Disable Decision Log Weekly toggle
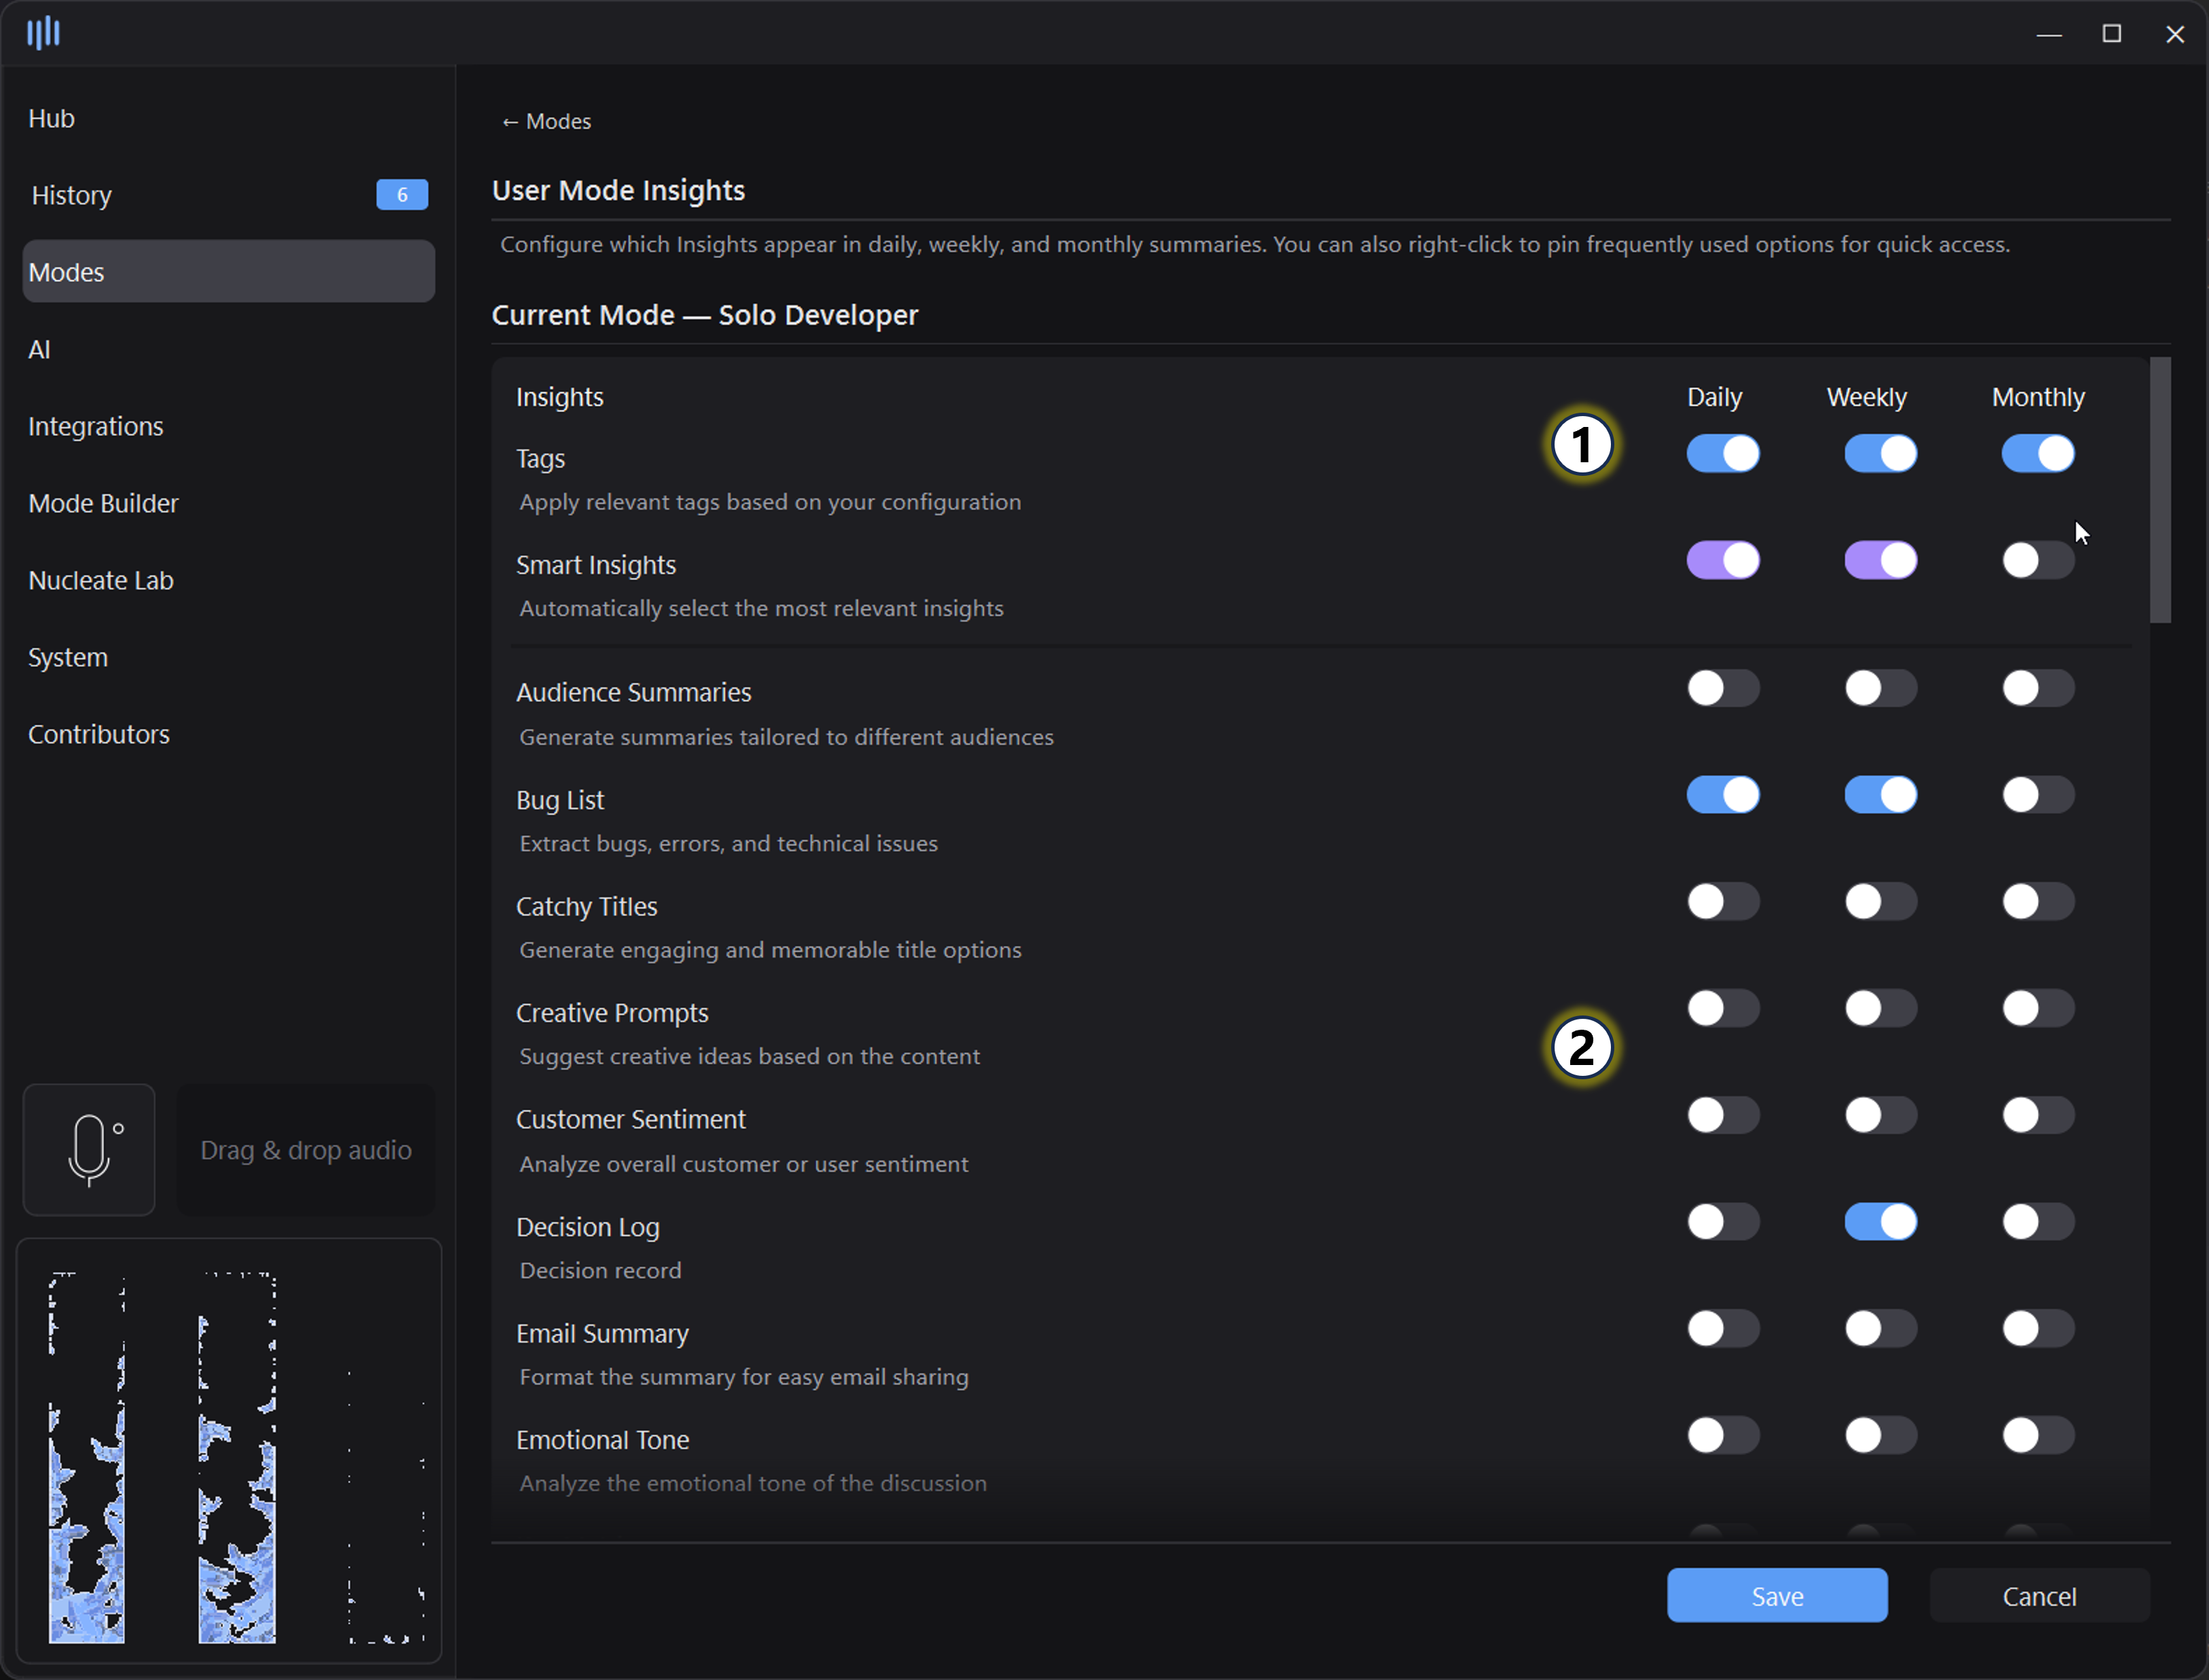This screenshot has width=2209, height=1680. (1881, 1222)
